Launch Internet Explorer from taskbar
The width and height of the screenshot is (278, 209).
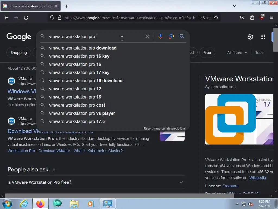[24, 204]
